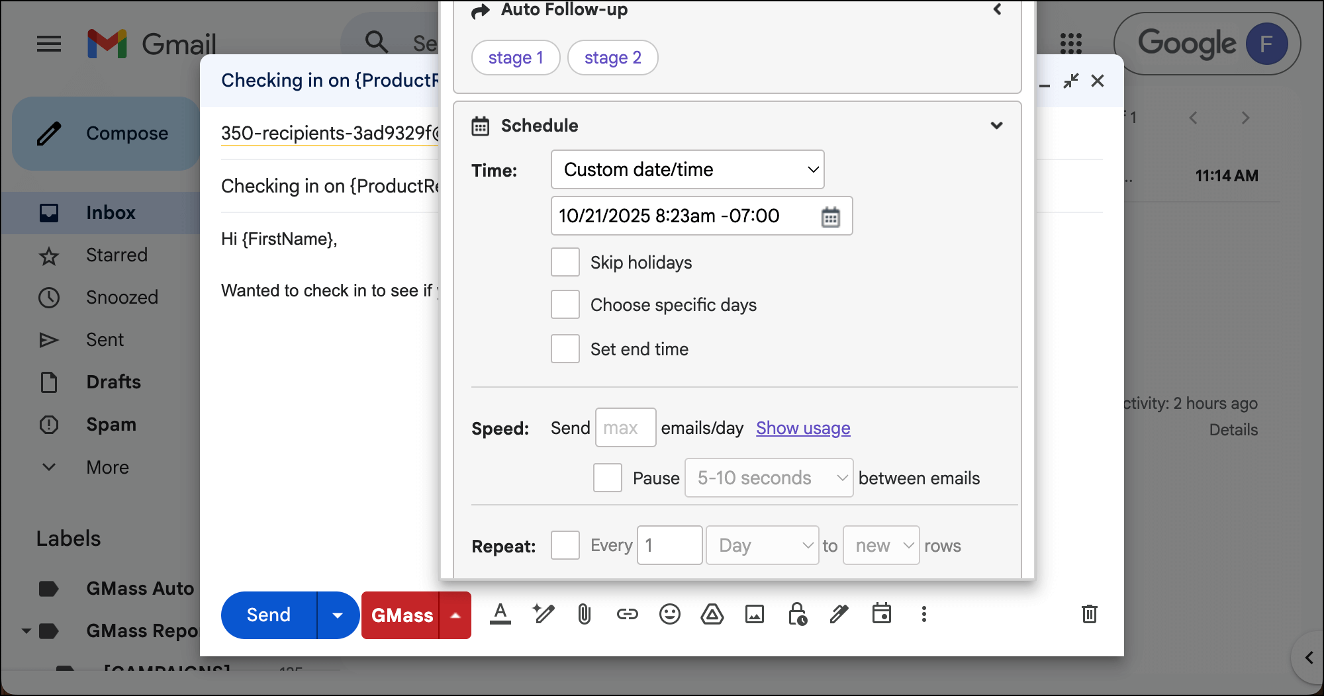Insert a file using Google Drive
Screen dimensions: 1324x696
pos(712,615)
